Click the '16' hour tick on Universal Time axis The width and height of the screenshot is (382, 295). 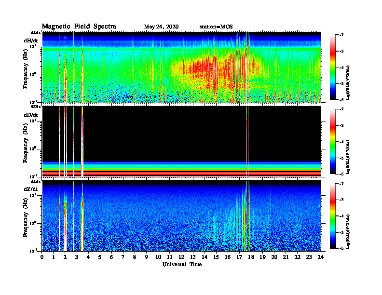[x=228, y=257]
